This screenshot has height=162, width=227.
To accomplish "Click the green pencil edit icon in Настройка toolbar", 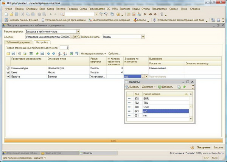I will click(x=37, y=54).
